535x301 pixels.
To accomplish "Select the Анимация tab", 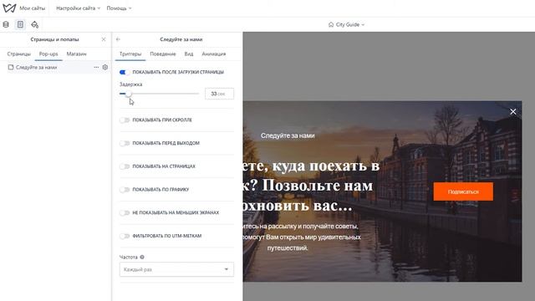I will (214, 54).
